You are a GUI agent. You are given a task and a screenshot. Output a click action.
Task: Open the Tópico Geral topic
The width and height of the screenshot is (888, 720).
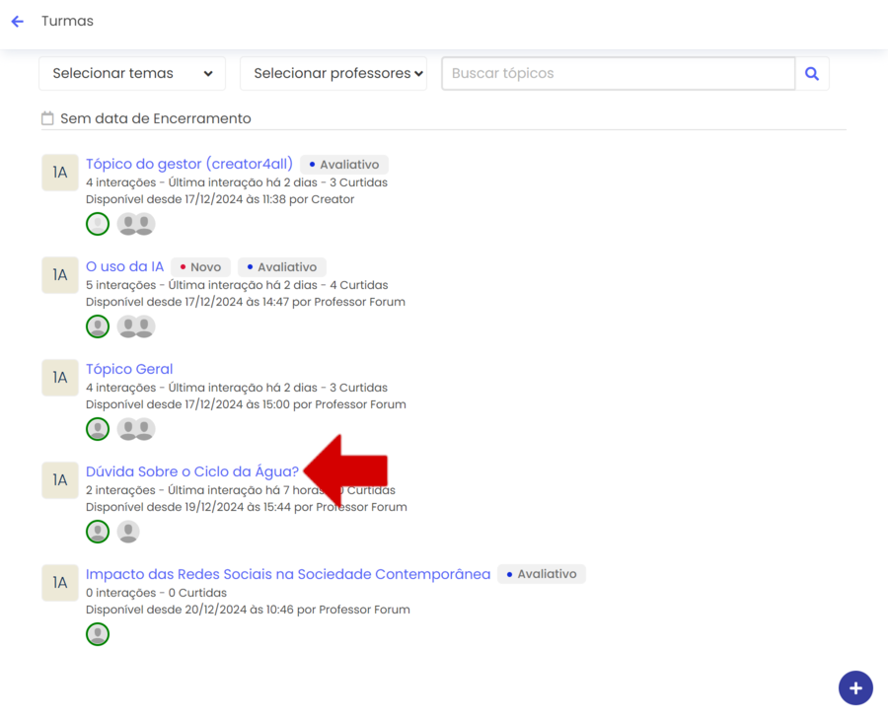129,369
